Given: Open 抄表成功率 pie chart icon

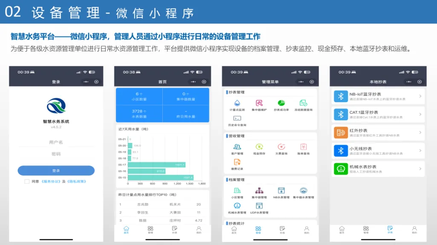Looking at the screenshot, I should 281,103.
